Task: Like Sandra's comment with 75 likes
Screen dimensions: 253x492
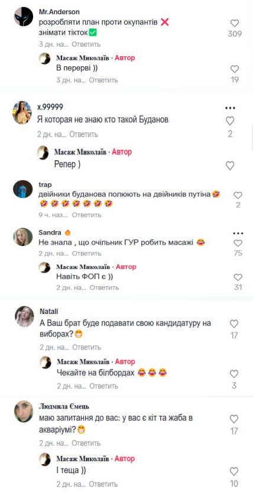Action: click(x=238, y=243)
